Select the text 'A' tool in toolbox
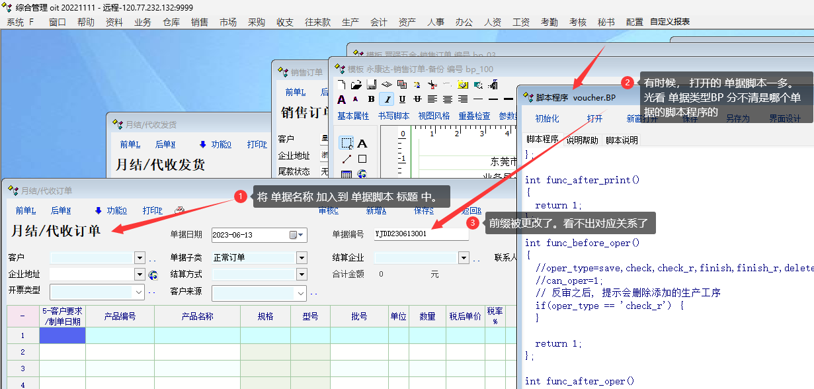Screen dimensions: 814x389 pos(362,144)
